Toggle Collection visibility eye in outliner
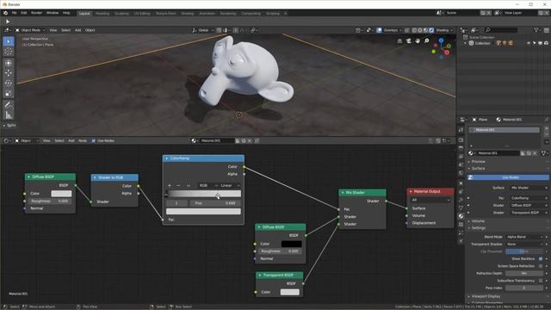Screen dimensions: 551x310 click(x=529, y=43)
